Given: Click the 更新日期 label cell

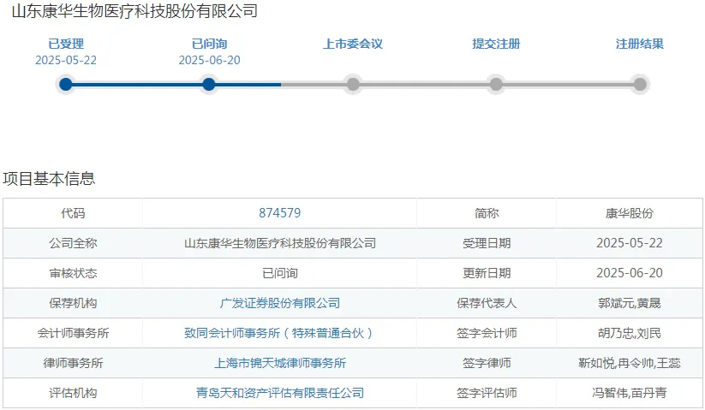Looking at the screenshot, I should pyautogui.click(x=487, y=273).
